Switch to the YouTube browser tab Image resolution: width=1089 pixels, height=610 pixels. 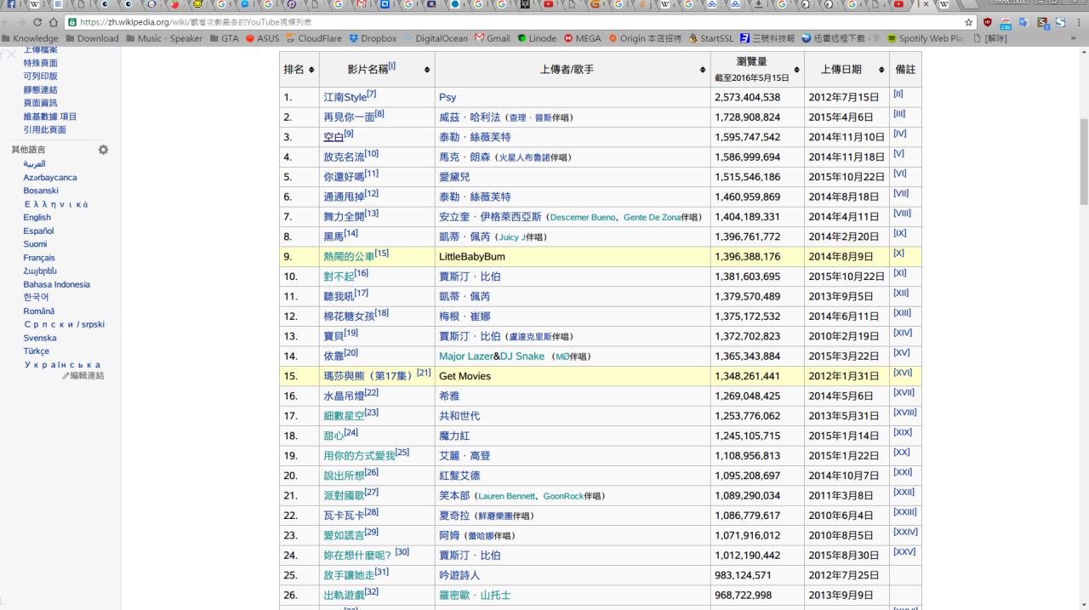pyautogui.click(x=898, y=5)
